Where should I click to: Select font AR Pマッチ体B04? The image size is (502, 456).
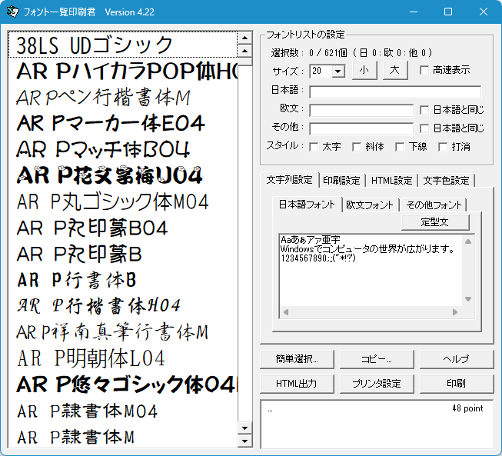pos(123,149)
